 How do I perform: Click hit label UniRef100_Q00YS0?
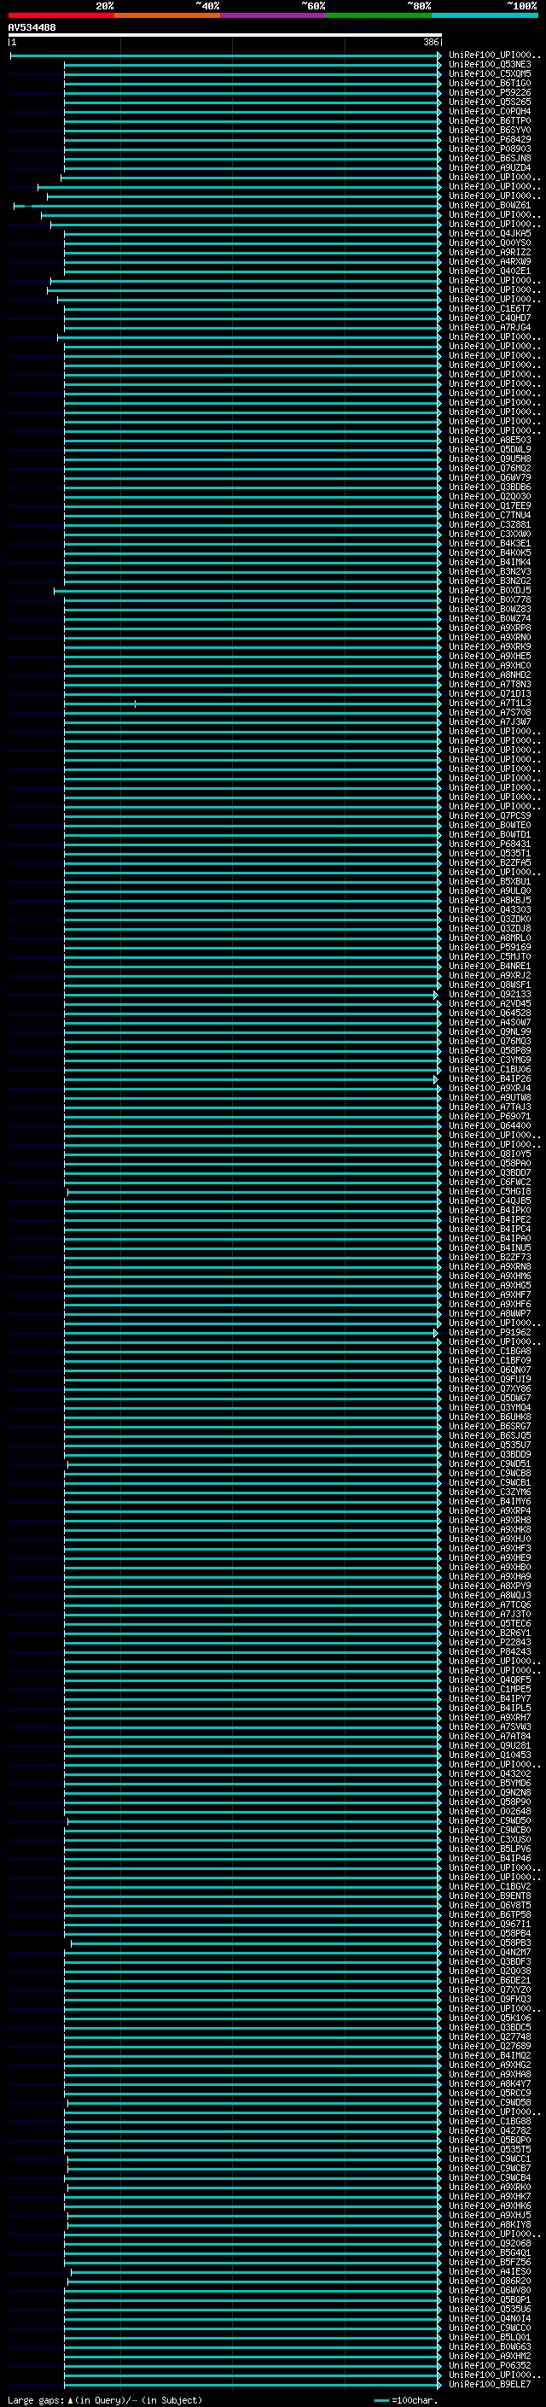click(x=489, y=243)
